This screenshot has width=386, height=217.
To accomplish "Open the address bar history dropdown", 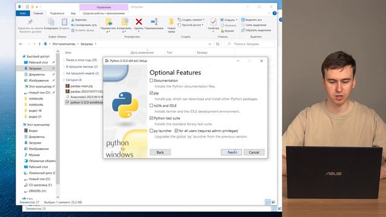I will click(210, 44).
